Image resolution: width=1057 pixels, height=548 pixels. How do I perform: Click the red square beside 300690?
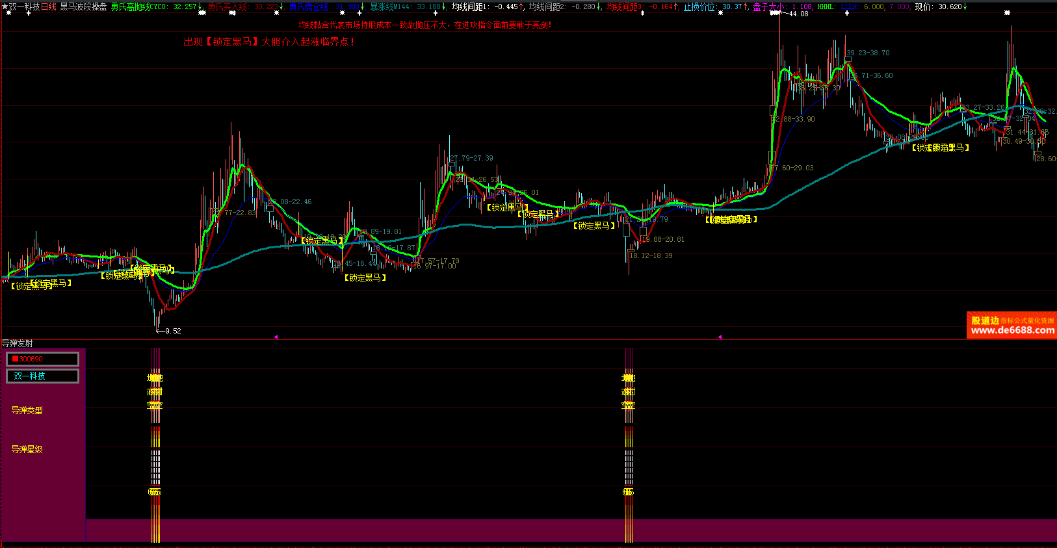click(x=15, y=359)
